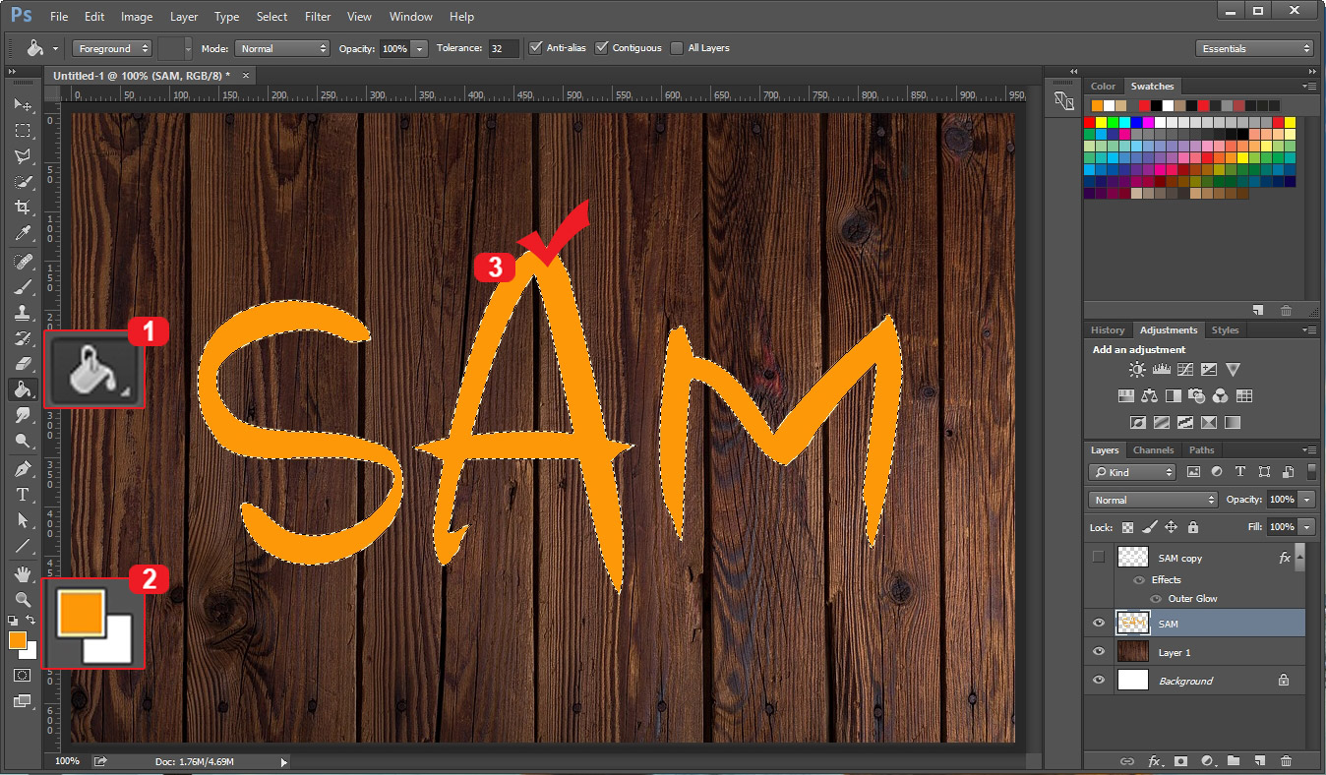
Task: Click the foreground orange color swatch
Action: point(17,640)
